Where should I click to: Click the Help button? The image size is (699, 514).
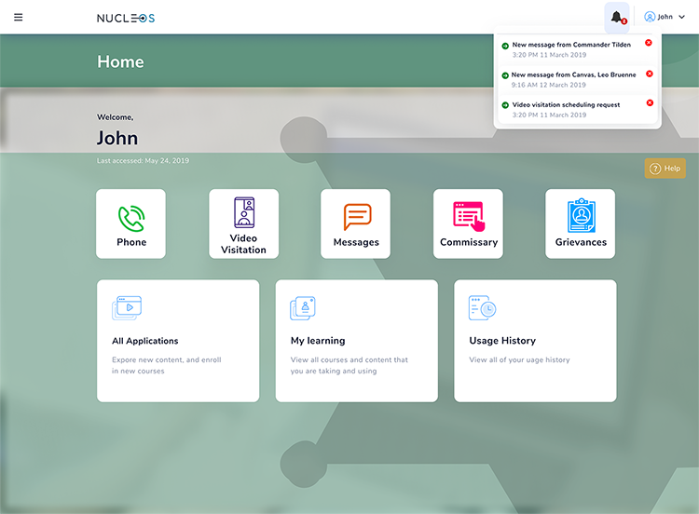coord(665,169)
